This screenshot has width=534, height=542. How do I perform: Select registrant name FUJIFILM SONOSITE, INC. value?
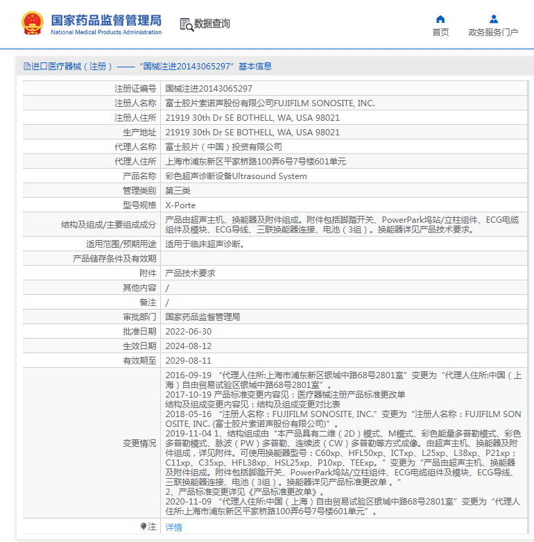coord(270,103)
